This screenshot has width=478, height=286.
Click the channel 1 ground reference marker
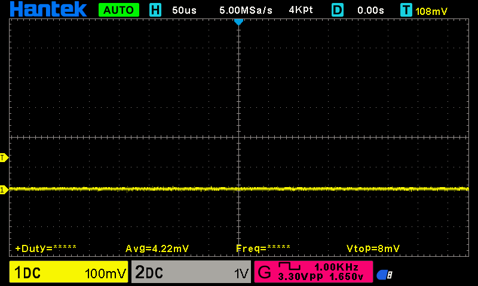click(x=4, y=189)
